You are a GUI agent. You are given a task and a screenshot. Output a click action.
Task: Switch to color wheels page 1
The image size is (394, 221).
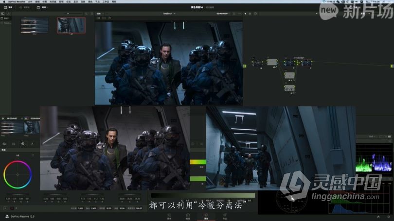click(12, 208)
